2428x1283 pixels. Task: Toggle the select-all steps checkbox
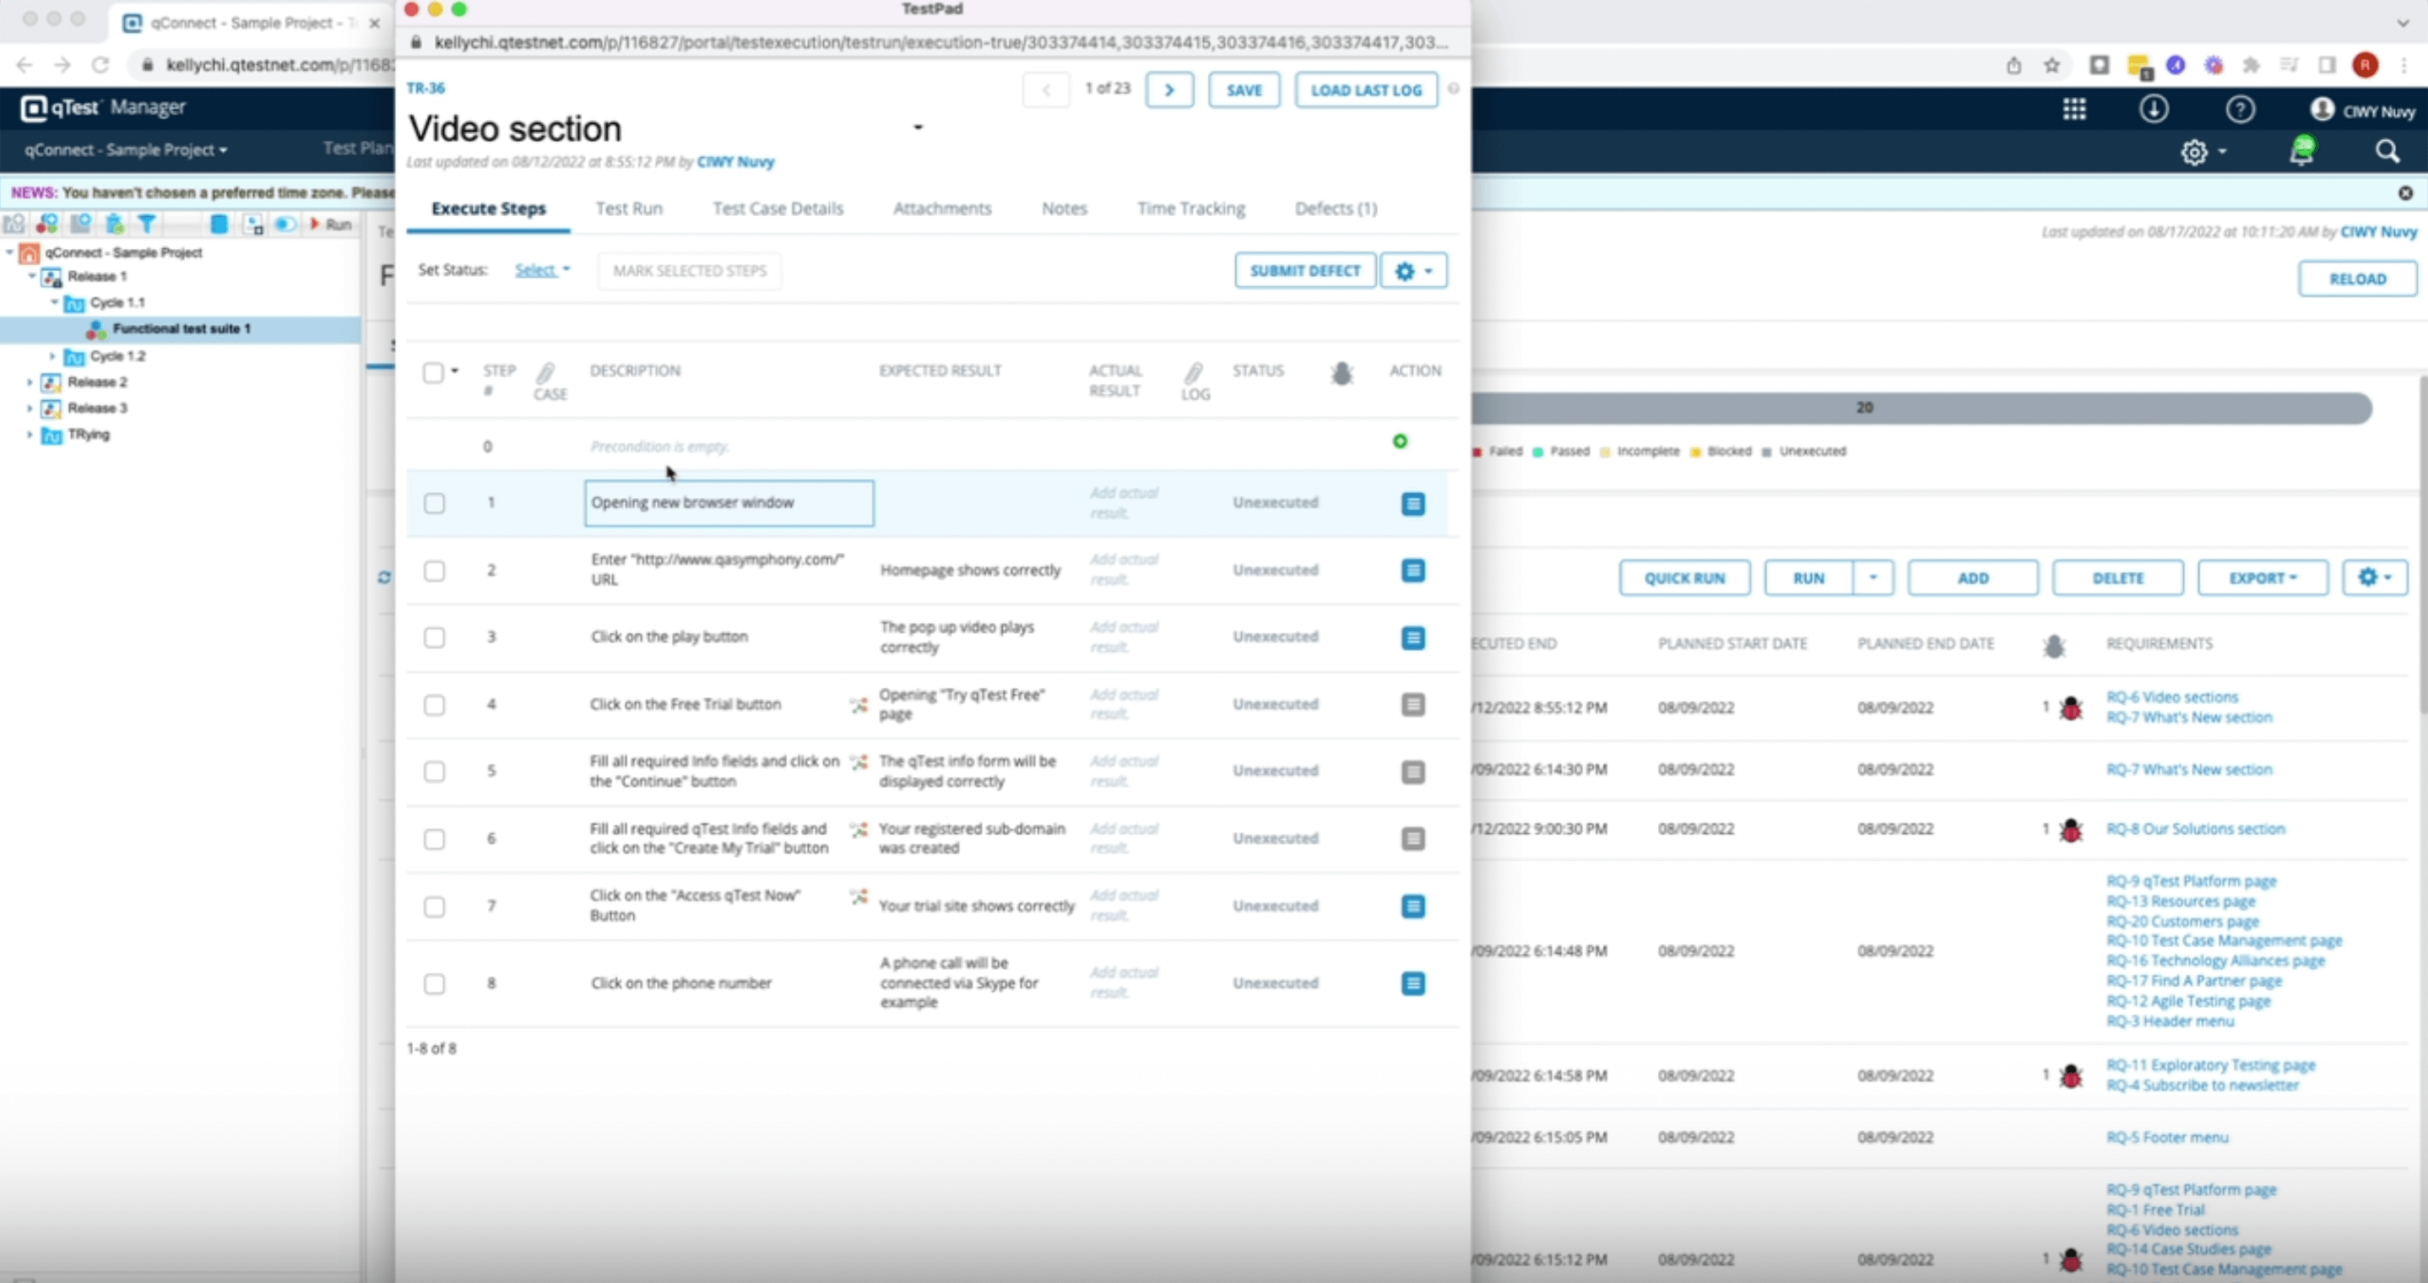pyautogui.click(x=432, y=372)
